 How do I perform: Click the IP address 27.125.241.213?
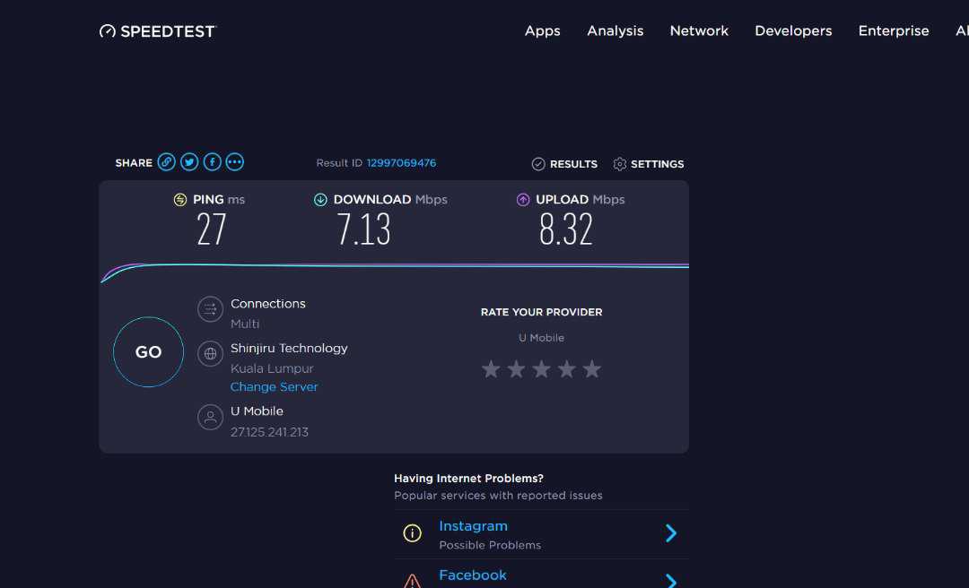coord(269,432)
